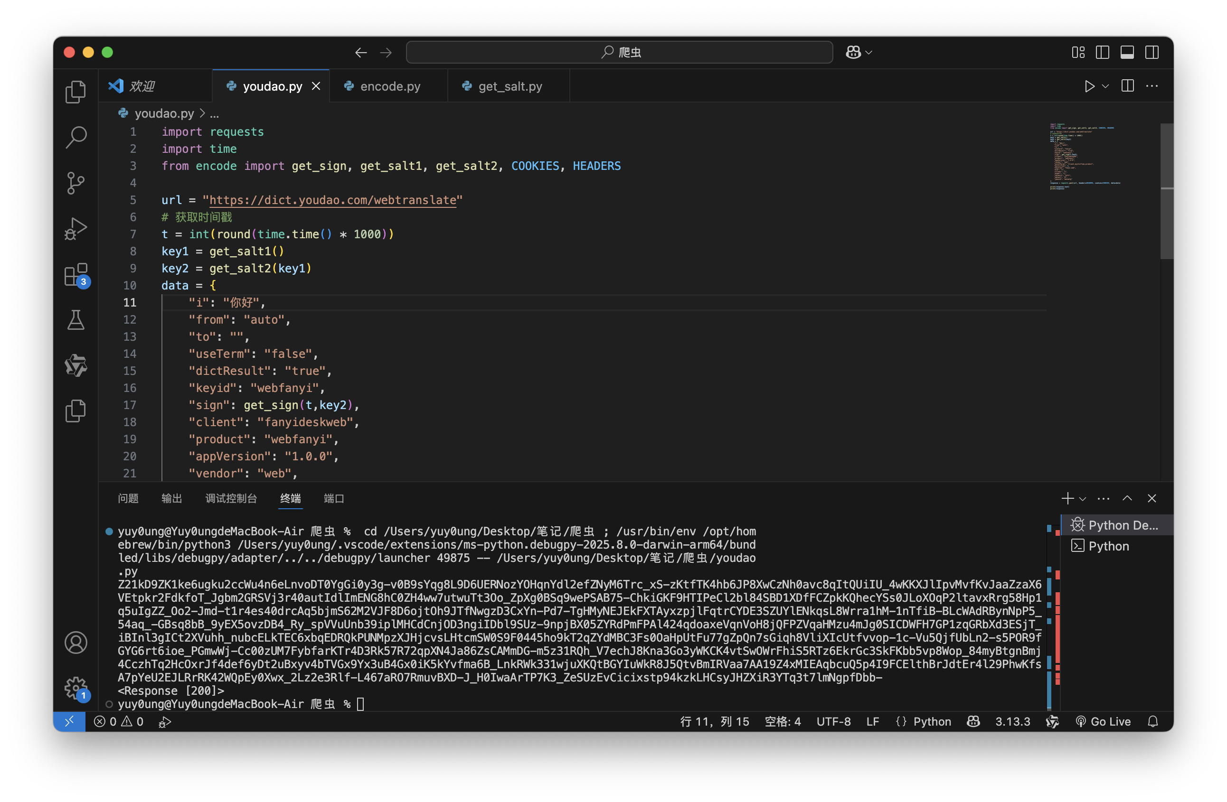
Task: Run the Python file with play button
Action: (1089, 86)
